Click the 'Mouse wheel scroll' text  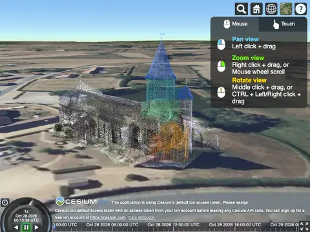(x=258, y=72)
